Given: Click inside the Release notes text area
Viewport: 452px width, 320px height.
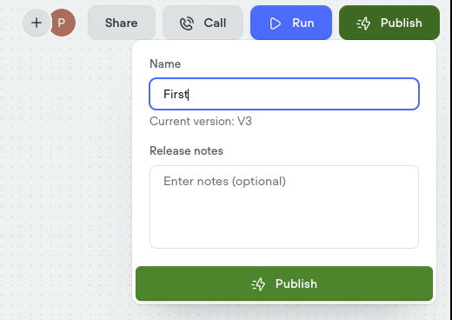Looking at the screenshot, I should pyautogui.click(x=284, y=207).
